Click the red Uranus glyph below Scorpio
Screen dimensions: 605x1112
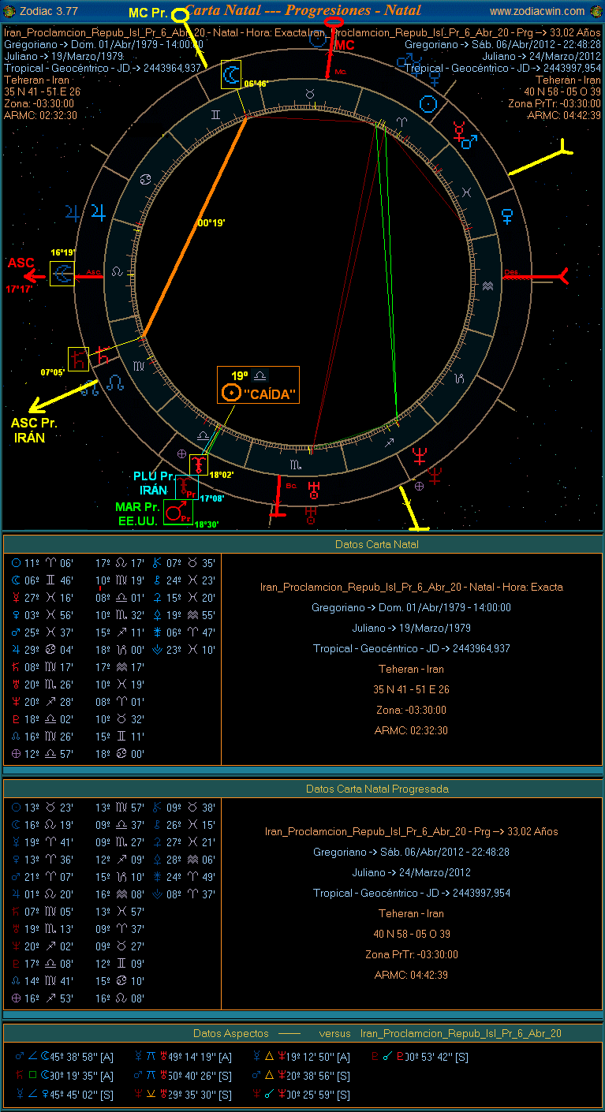click(316, 490)
